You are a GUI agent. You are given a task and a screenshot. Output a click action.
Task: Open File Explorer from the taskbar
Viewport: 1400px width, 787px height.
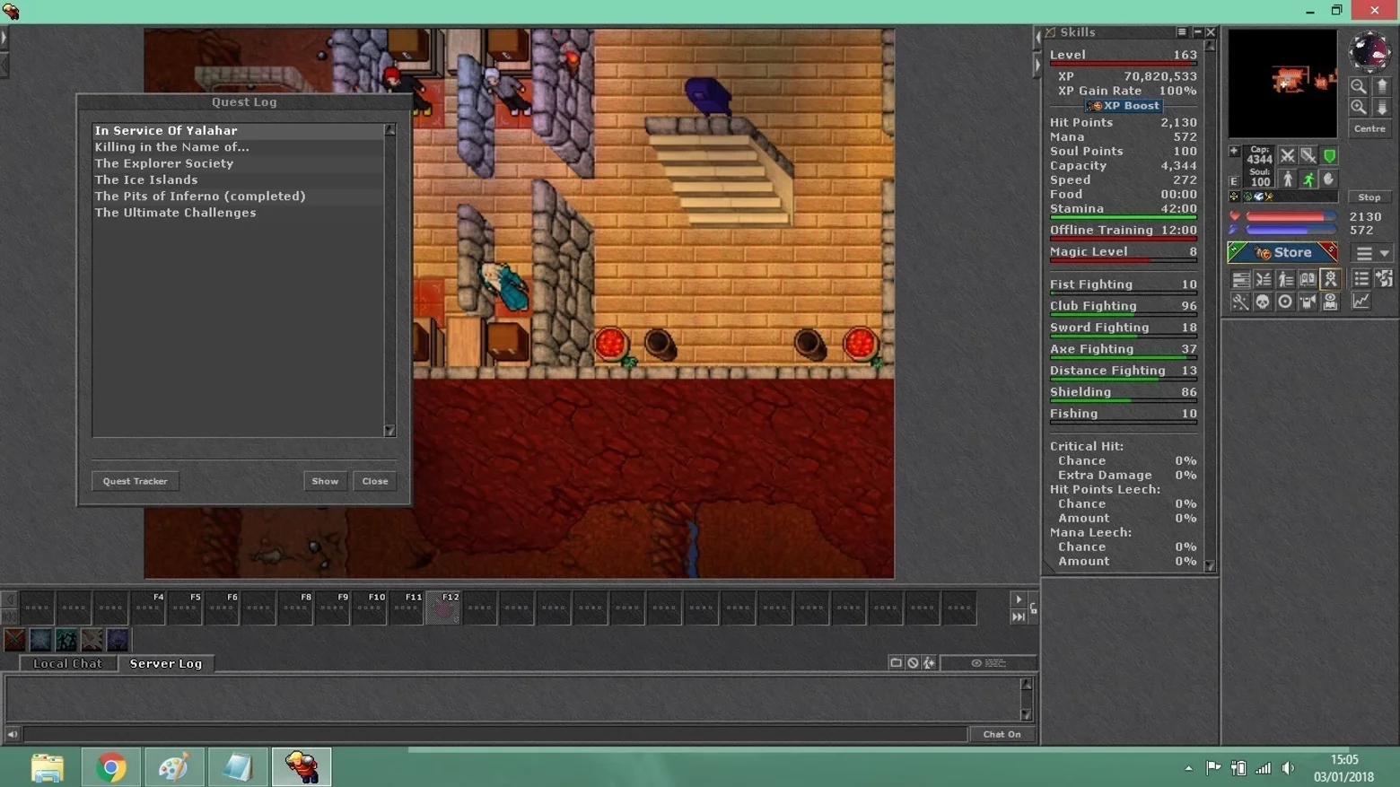(48, 767)
